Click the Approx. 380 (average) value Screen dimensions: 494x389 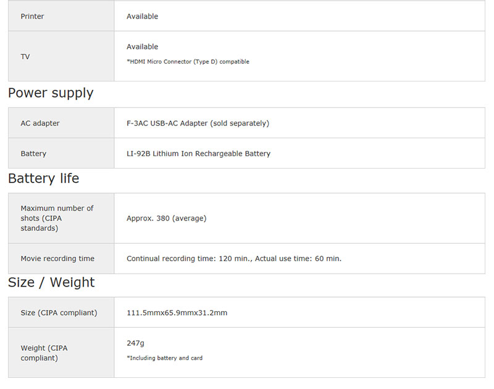[166, 219]
